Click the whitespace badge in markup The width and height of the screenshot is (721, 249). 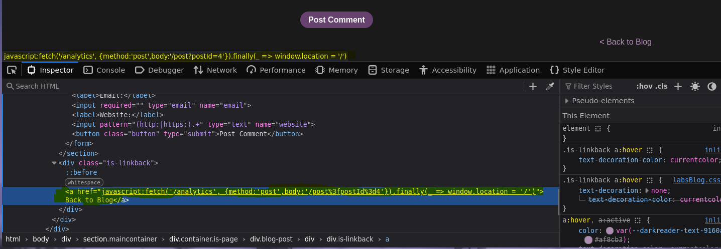coord(84,182)
